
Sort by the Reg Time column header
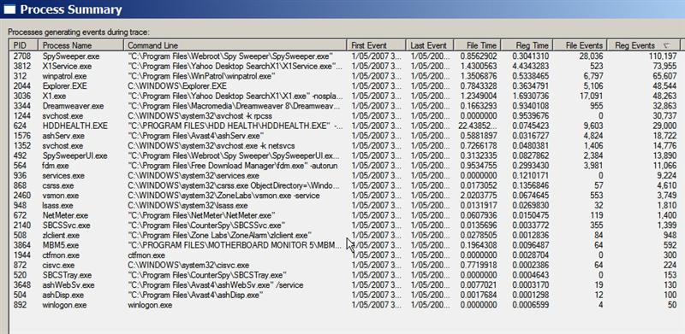(x=527, y=45)
